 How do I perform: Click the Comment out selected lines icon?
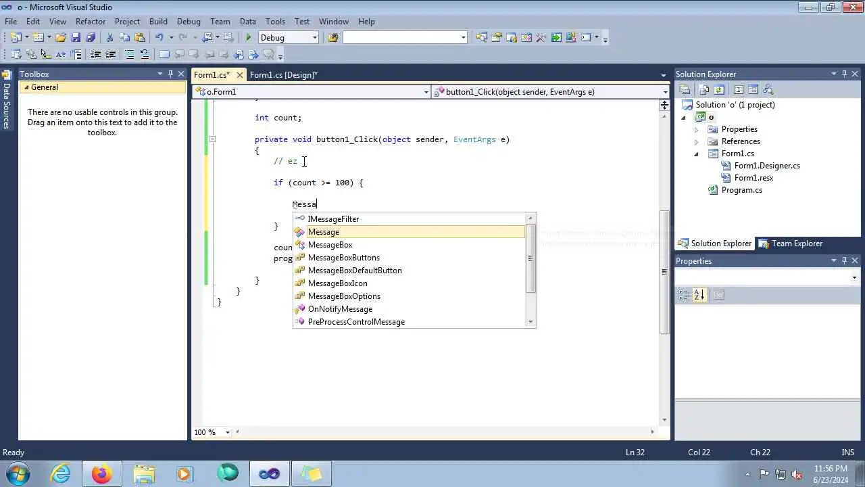[x=129, y=55]
